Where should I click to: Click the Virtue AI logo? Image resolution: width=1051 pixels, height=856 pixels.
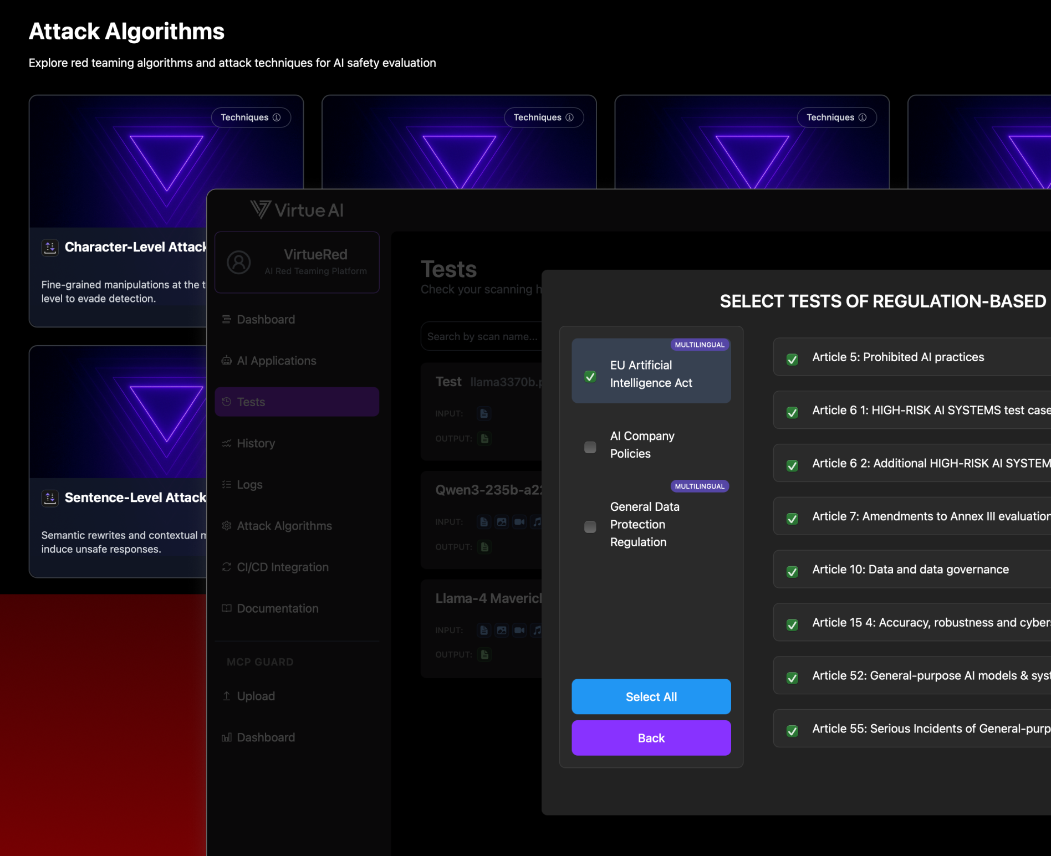(297, 210)
